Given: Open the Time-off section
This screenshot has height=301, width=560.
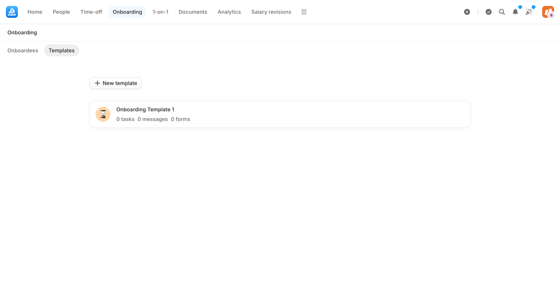Looking at the screenshot, I should click(91, 12).
